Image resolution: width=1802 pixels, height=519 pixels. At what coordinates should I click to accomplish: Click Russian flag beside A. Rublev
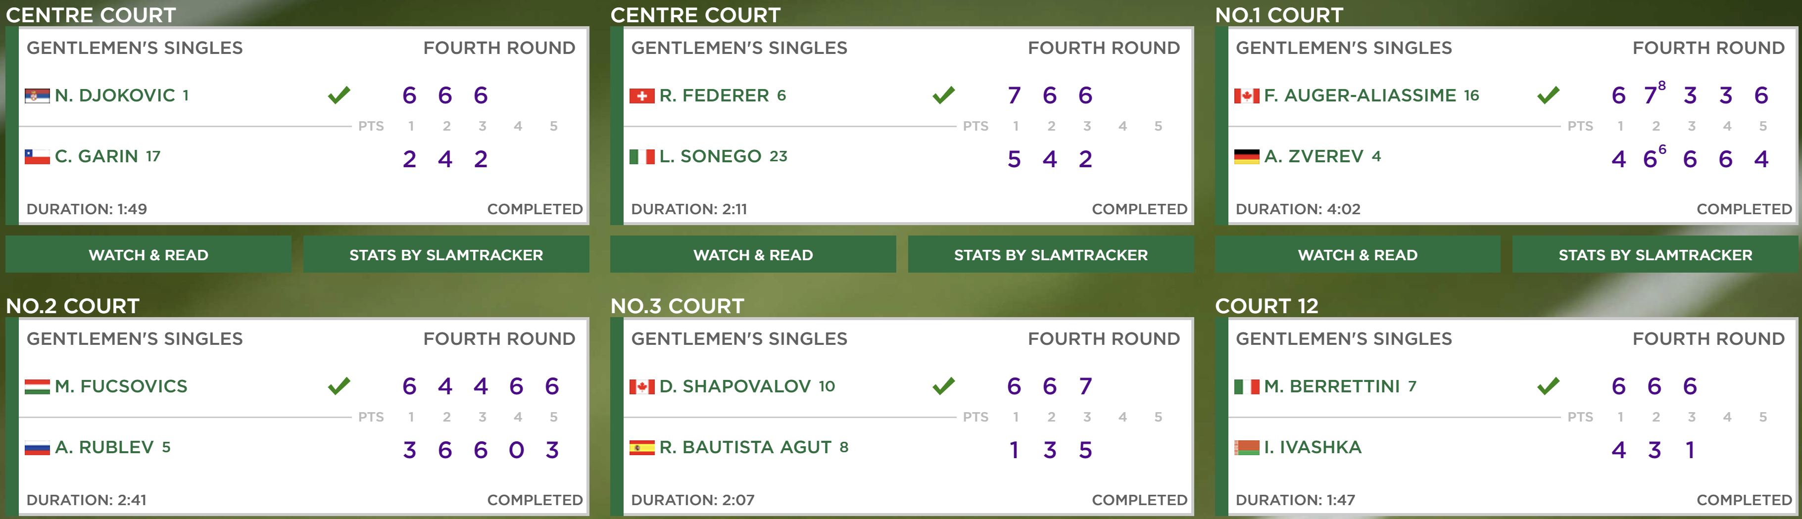[37, 448]
